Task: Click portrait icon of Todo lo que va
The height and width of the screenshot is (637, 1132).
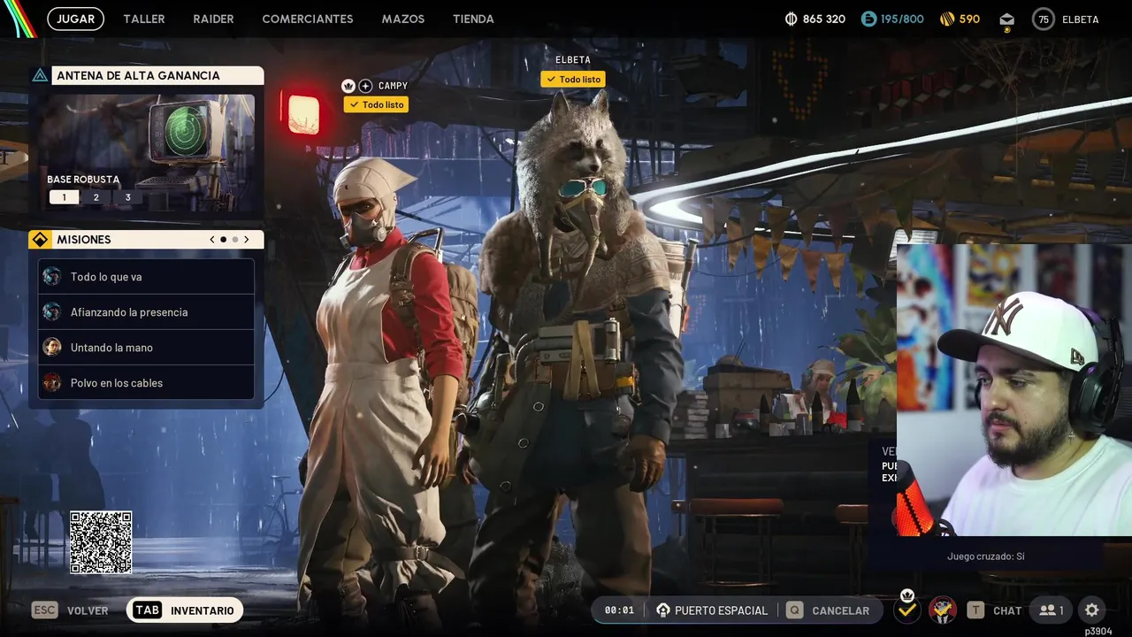Action: click(x=52, y=277)
